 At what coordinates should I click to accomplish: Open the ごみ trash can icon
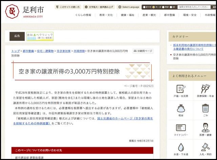205,108
